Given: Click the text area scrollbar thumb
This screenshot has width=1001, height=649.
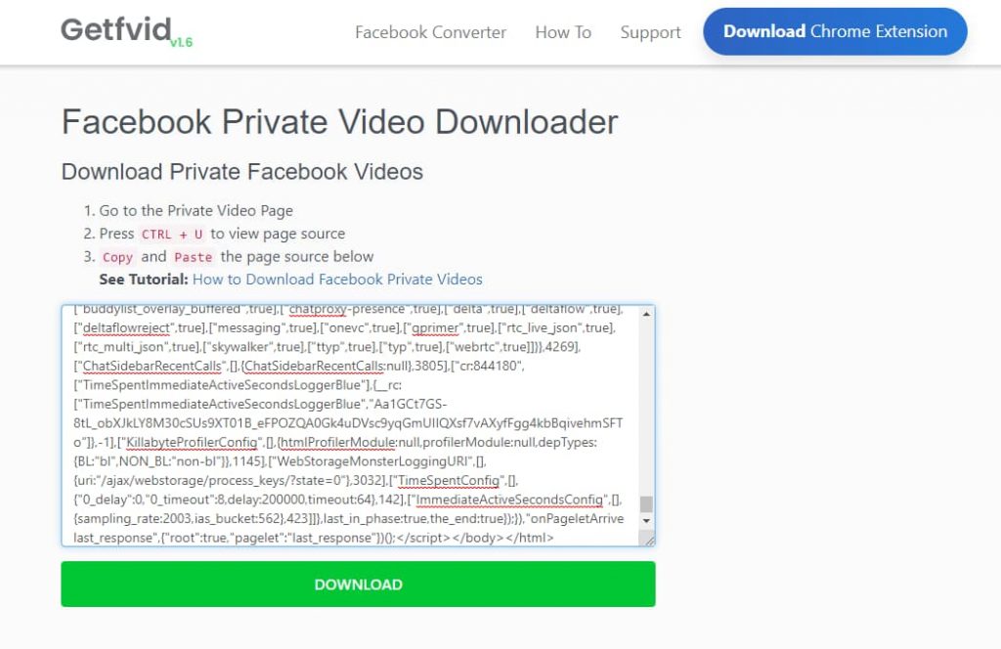Looking at the screenshot, I should coord(647,503).
